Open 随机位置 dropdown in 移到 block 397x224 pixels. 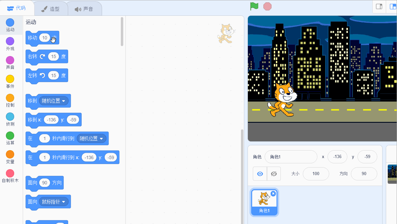(x=54, y=101)
